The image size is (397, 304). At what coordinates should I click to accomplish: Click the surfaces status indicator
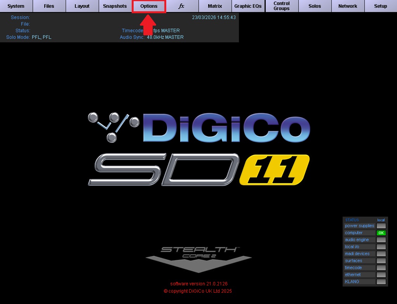[381, 261]
